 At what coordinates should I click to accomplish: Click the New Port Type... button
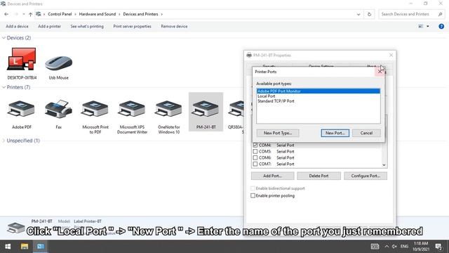(x=278, y=133)
